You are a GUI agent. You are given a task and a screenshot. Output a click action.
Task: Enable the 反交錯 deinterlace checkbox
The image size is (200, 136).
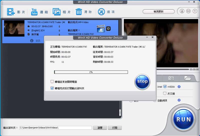[x=165, y=93]
